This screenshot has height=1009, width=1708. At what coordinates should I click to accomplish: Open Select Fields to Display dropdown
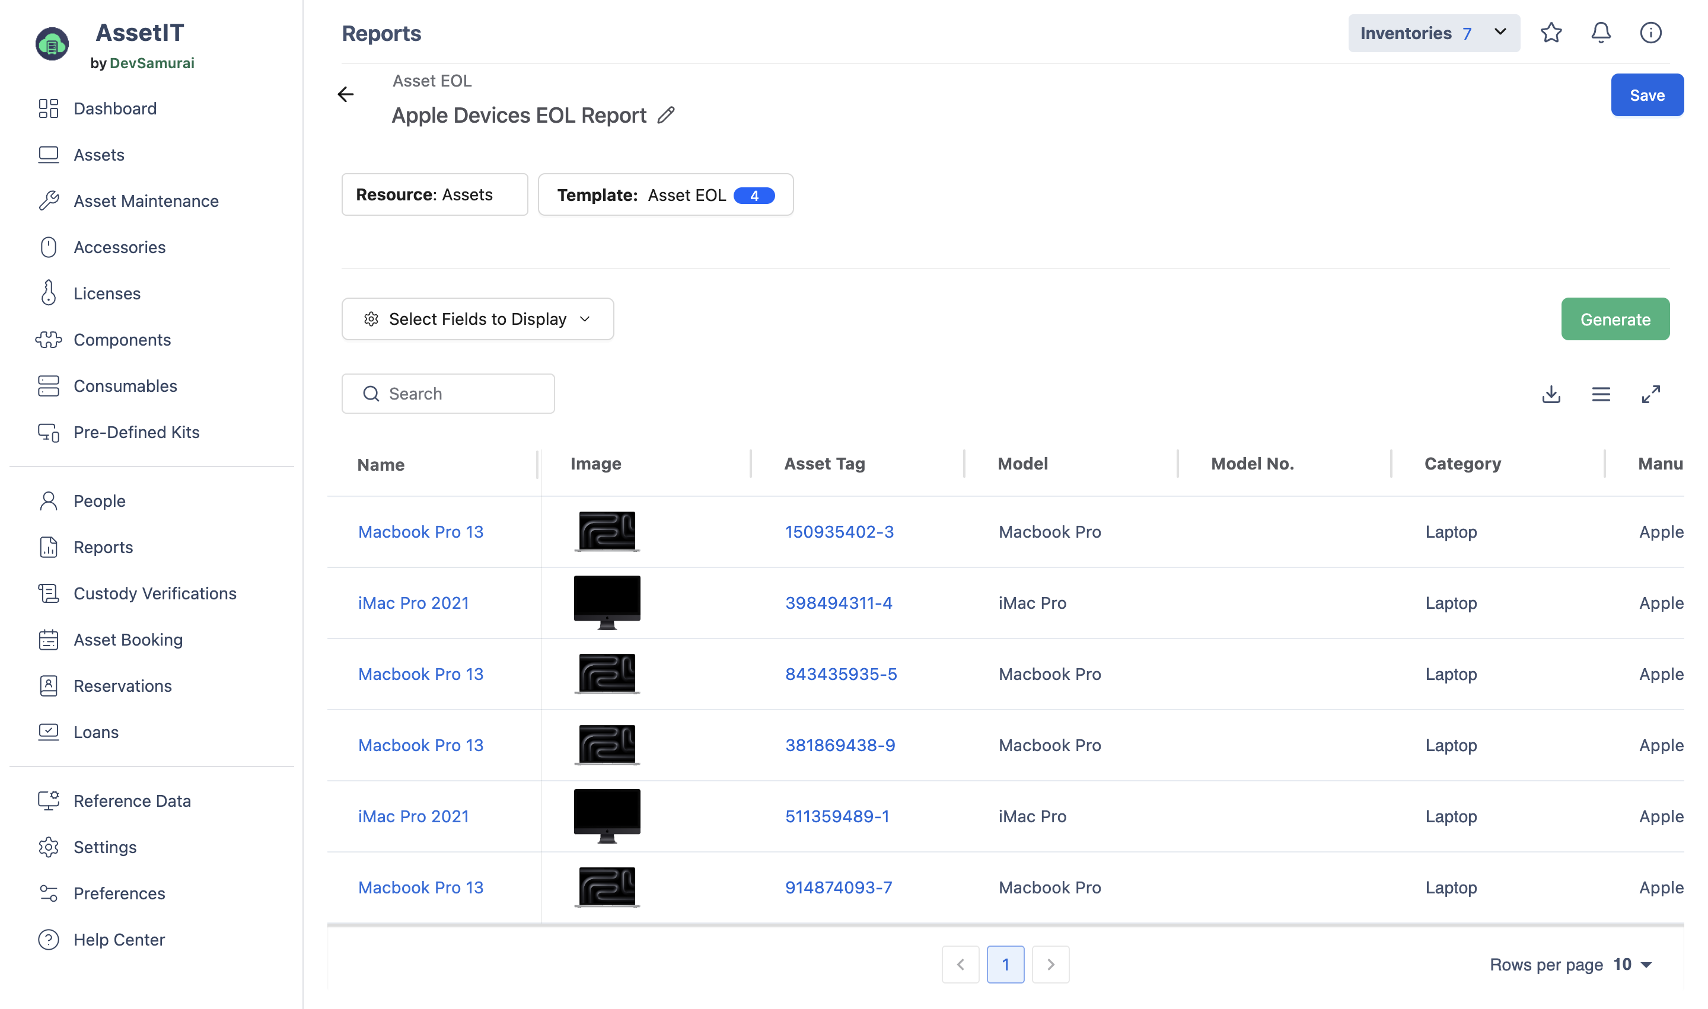(x=477, y=319)
